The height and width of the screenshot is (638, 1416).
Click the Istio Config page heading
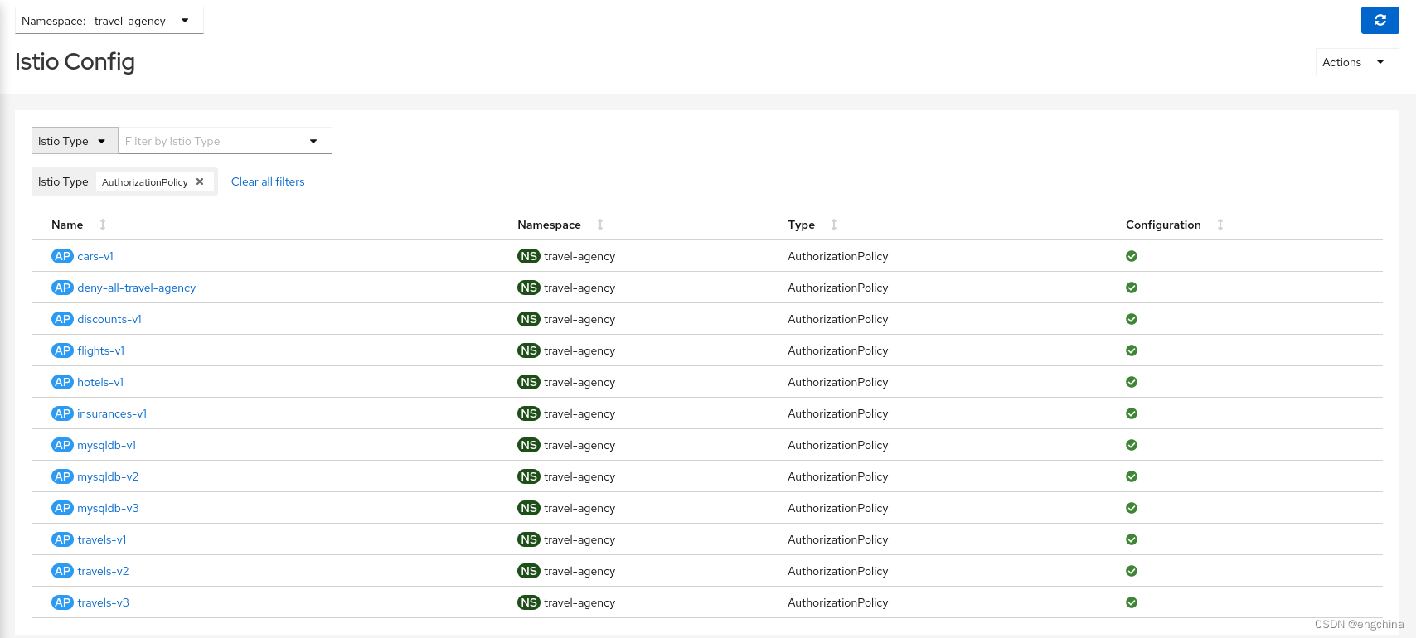(75, 61)
